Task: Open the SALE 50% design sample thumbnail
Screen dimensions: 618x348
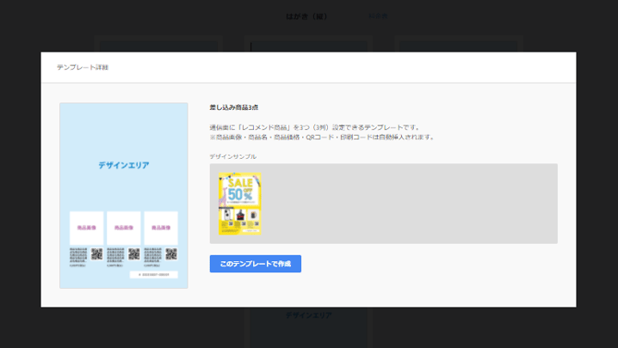Action: coord(240,204)
